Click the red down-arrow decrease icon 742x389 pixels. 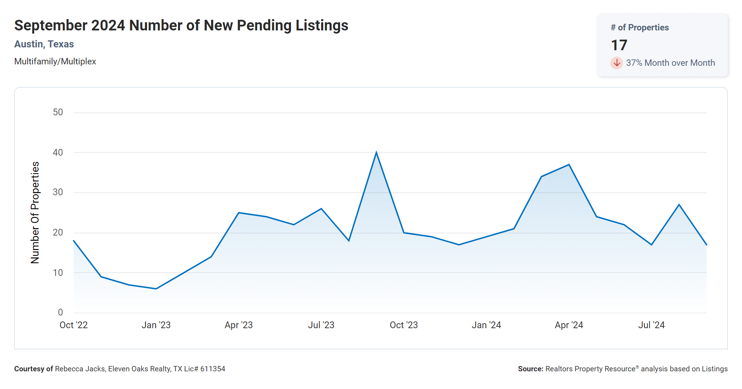click(616, 63)
